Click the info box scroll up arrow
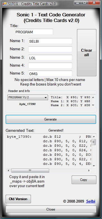The height and width of the screenshot is (219, 102). (93, 97)
